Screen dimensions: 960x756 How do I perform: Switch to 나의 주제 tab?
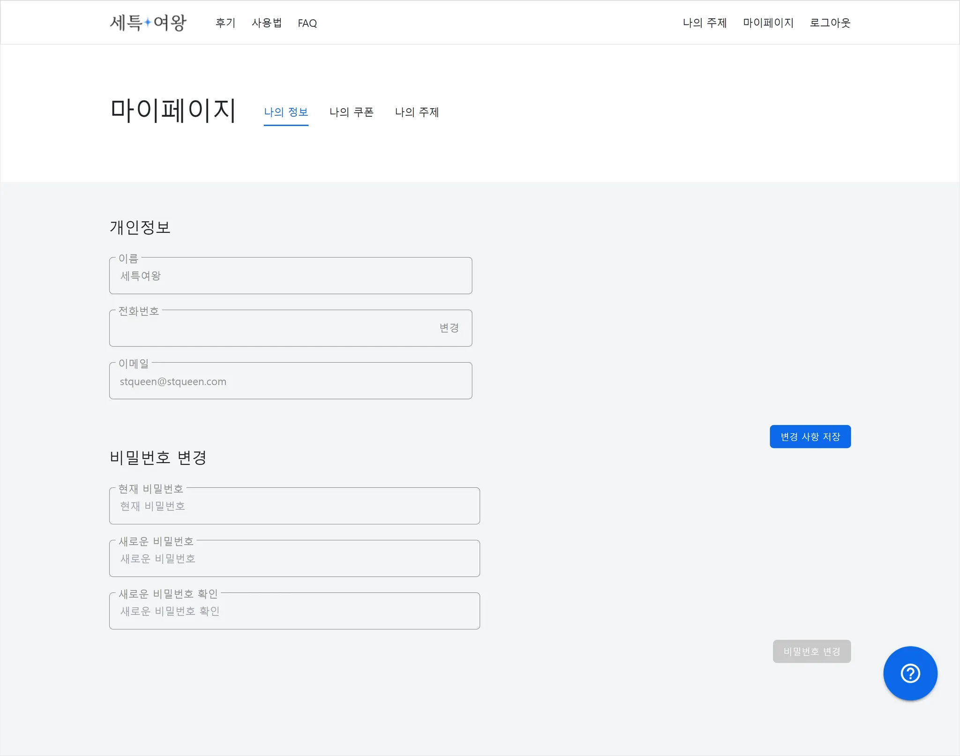pos(417,112)
